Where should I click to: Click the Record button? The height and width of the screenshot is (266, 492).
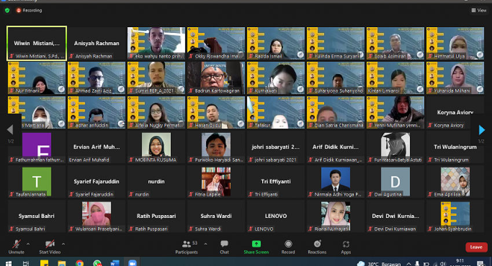pyautogui.click(x=288, y=247)
